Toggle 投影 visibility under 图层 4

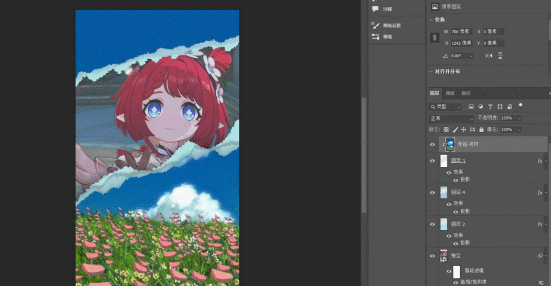455,212
